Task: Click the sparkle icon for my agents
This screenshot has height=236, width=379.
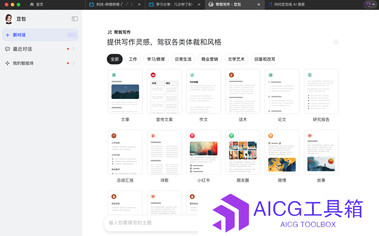Action: click(x=7, y=63)
